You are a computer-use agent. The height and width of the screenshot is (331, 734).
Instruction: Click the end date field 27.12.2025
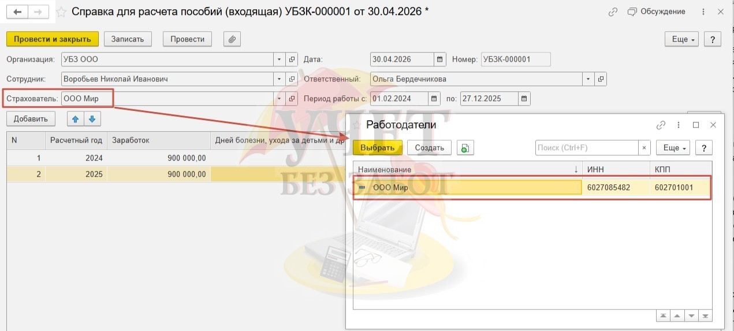click(489, 99)
